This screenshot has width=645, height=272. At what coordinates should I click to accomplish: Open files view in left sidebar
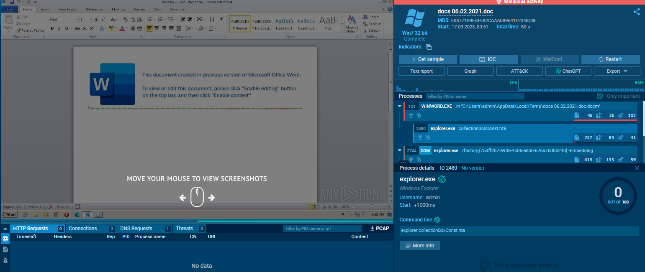point(5,249)
